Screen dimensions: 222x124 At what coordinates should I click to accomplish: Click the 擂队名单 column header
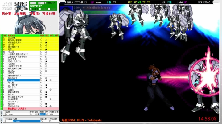tap(11, 35)
